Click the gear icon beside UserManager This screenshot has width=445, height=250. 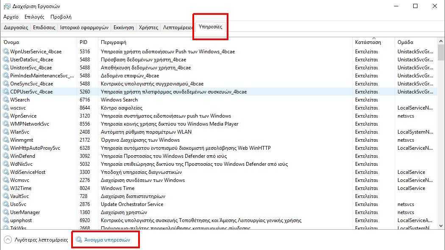click(x=6, y=212)
